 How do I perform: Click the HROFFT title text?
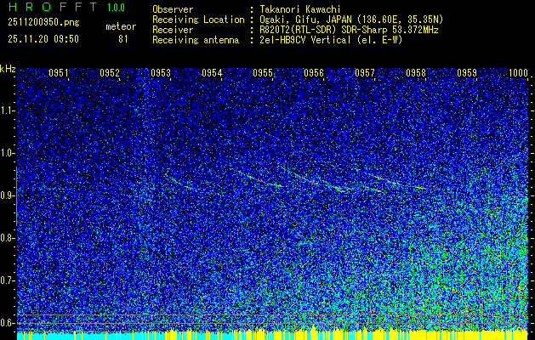point(53,7)
